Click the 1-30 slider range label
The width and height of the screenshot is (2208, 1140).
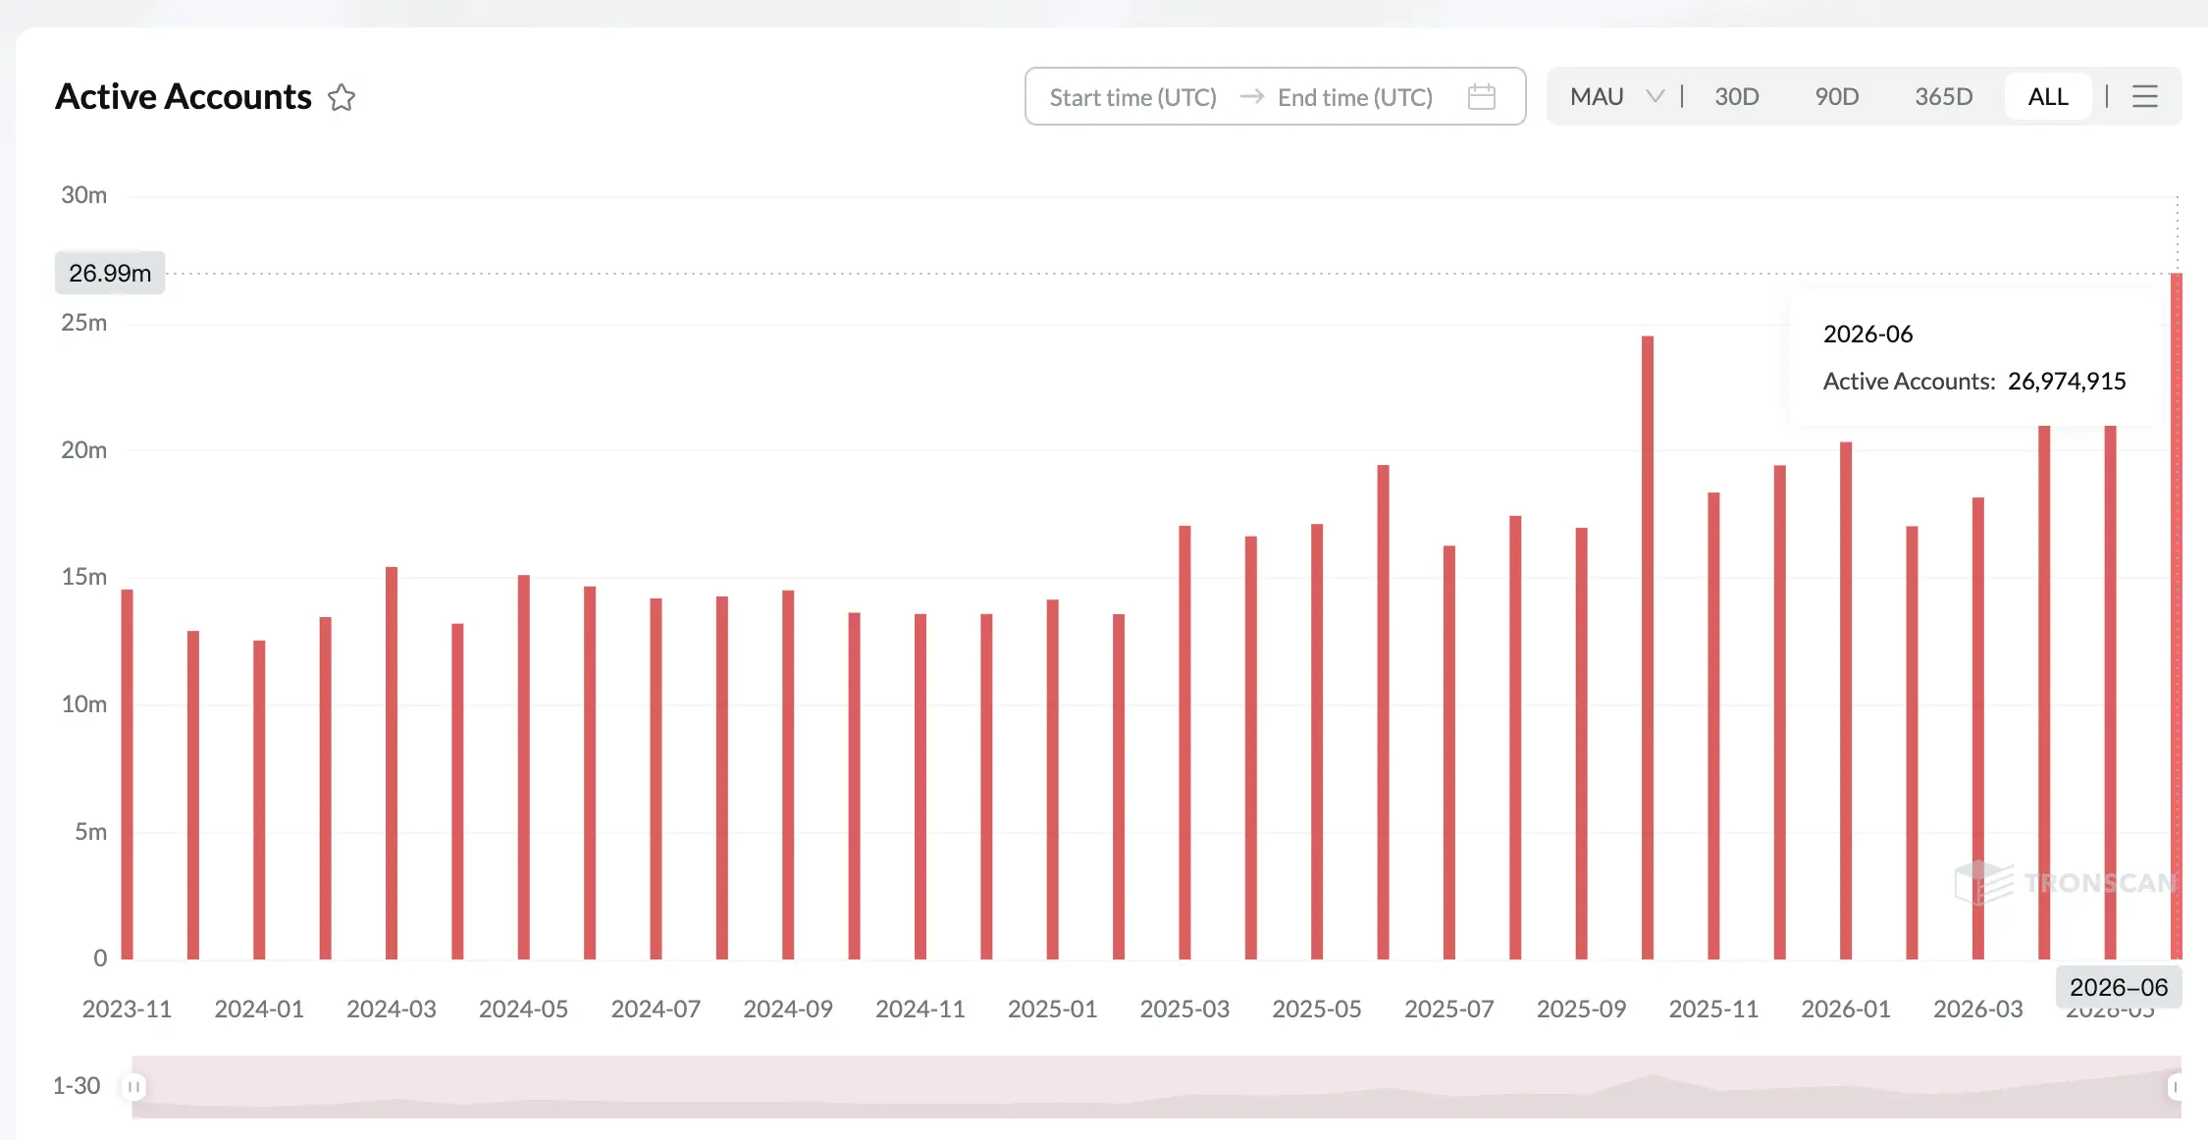pyautogui.click(x=76, y=1086)
